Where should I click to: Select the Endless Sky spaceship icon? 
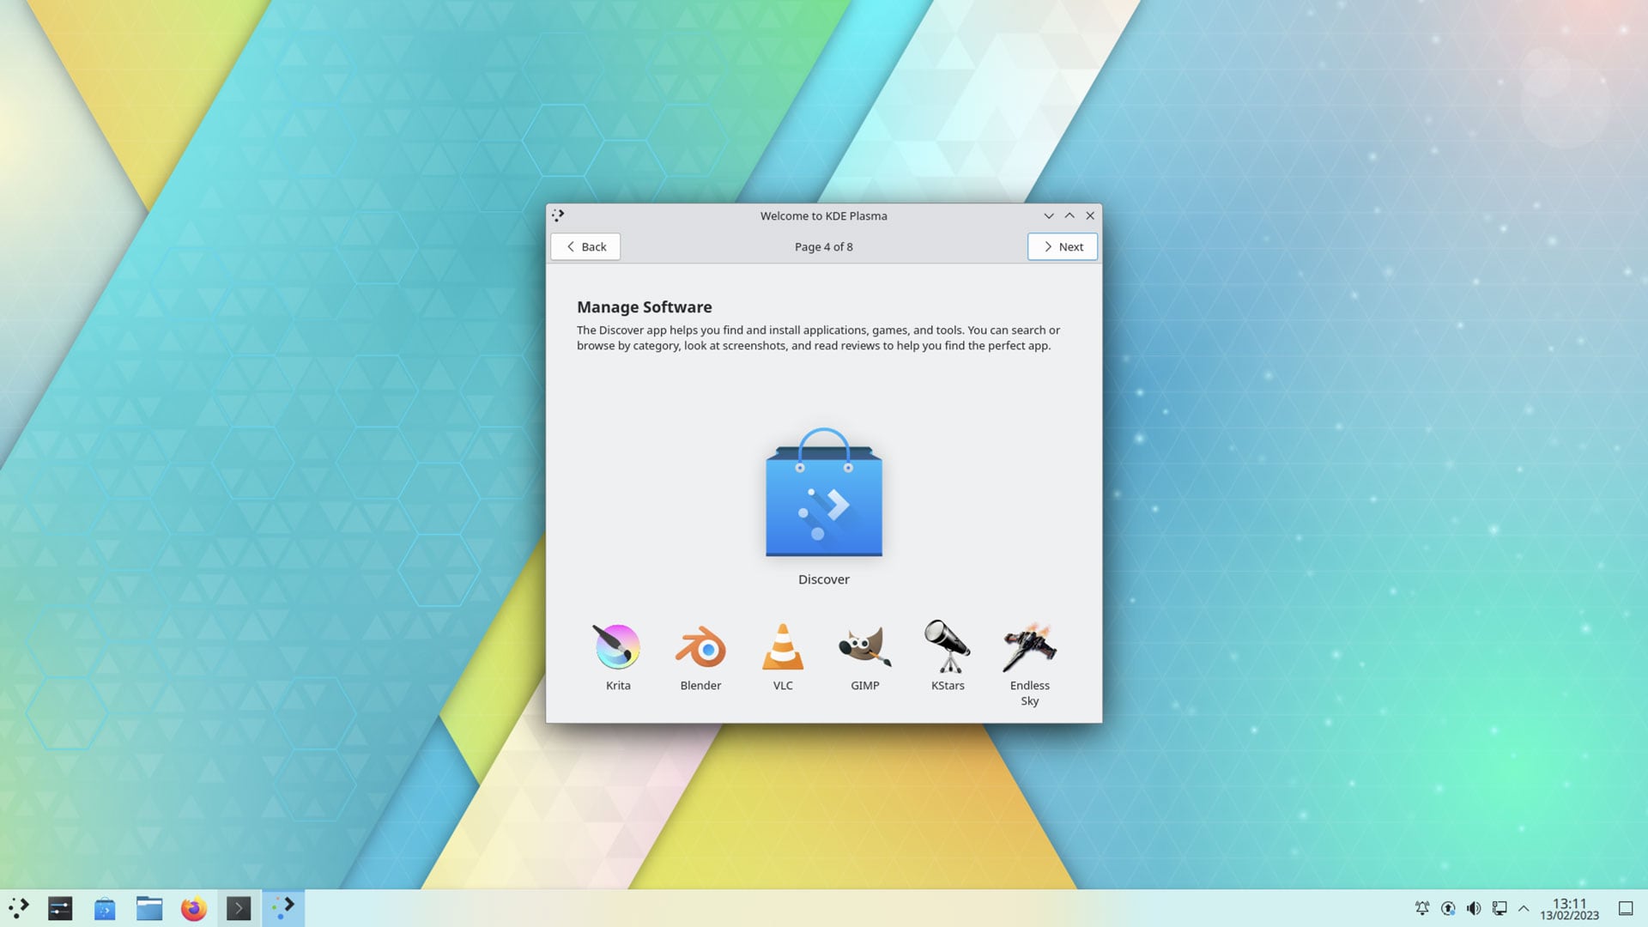[1030, 646]
